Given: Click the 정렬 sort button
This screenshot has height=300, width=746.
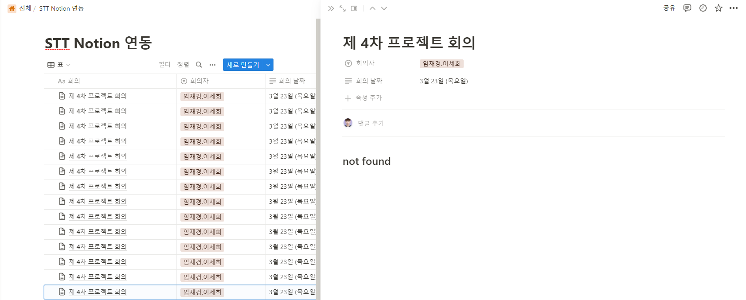Looking at the screenshot, I should coord(183,65).
